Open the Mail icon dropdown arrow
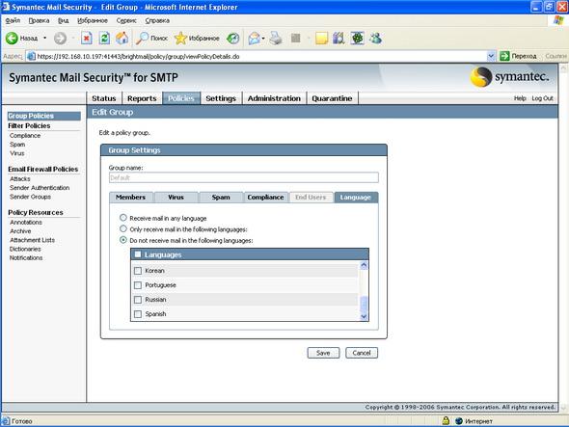The height and width of the screenshot is (427, 569). point(263,39)
